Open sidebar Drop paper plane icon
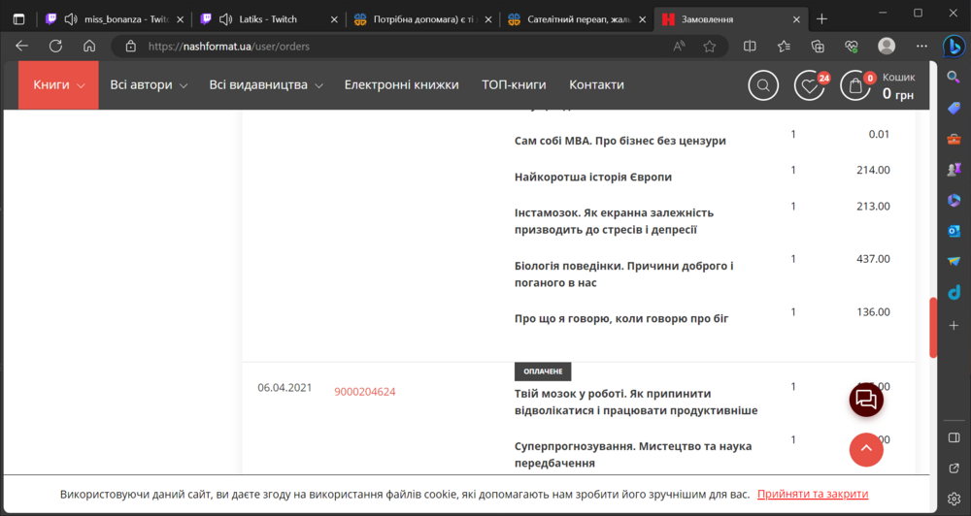The image size is (971, 516). [954, 261]
